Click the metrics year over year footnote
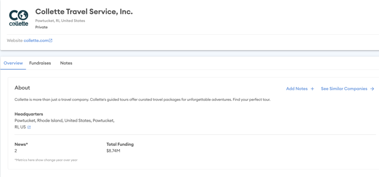Image resolution: width=379 pixels, height=177 pixels. (46, 160)
